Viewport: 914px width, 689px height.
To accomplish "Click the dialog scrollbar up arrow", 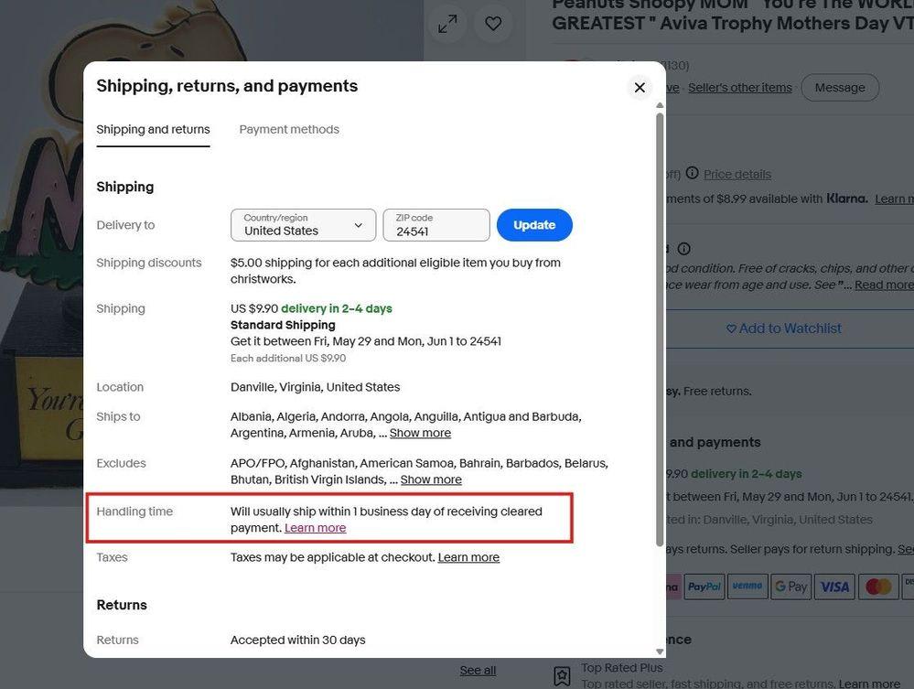I will (x=660, y=105).
